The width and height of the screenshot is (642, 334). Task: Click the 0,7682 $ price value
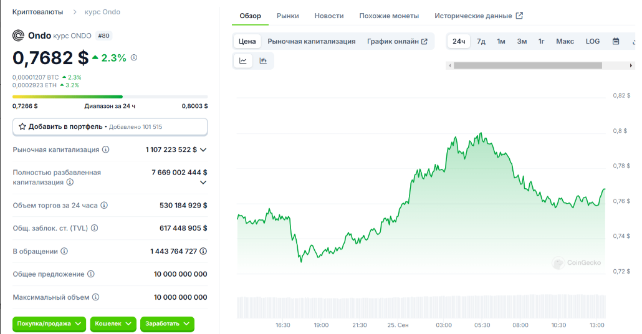[x=50, y=58]
